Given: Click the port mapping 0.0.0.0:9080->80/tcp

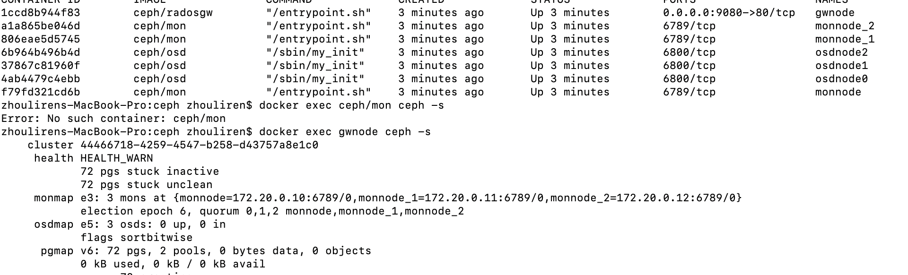Looking at the screenshot, I should (729, 13).
